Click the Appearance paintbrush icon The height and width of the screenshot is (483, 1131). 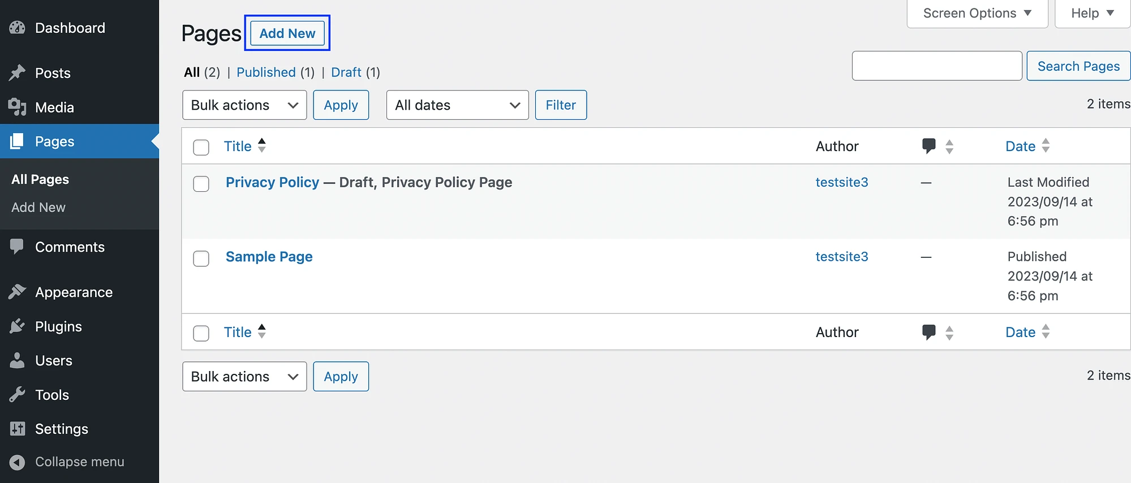18,292
